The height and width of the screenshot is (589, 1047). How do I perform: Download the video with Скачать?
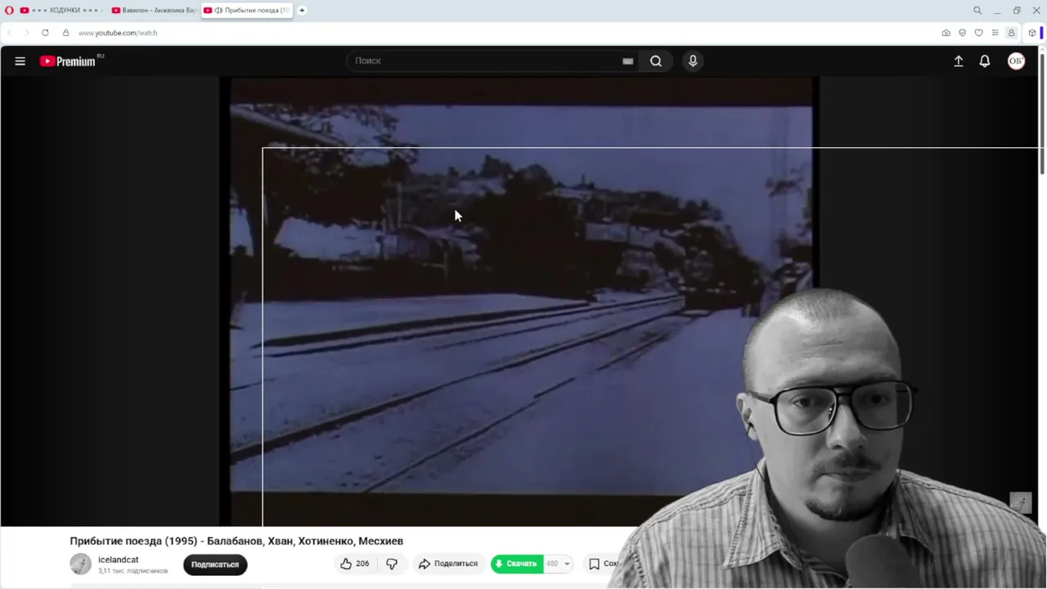pos(517,564)
